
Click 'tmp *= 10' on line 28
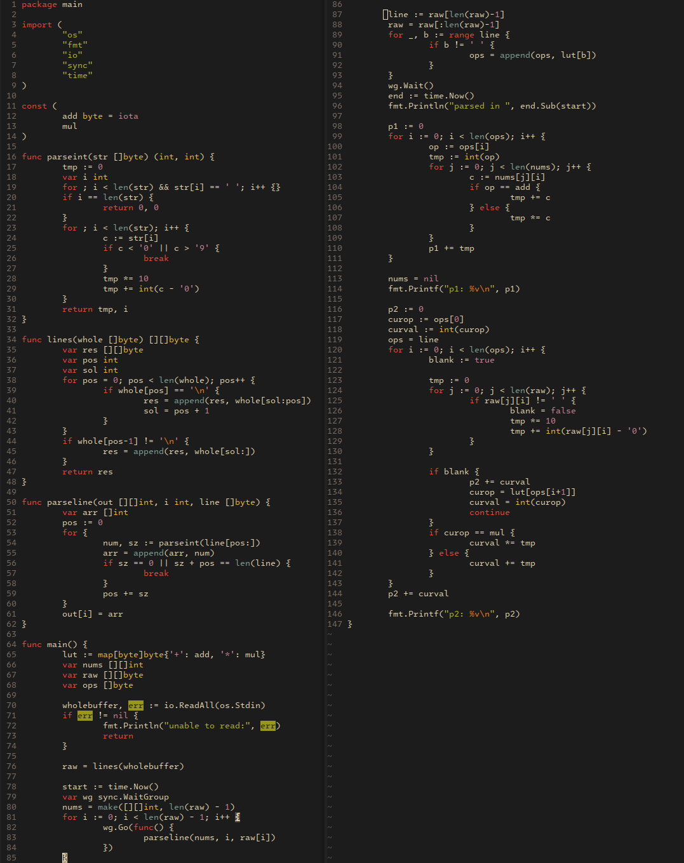click(x=126, y=279)
